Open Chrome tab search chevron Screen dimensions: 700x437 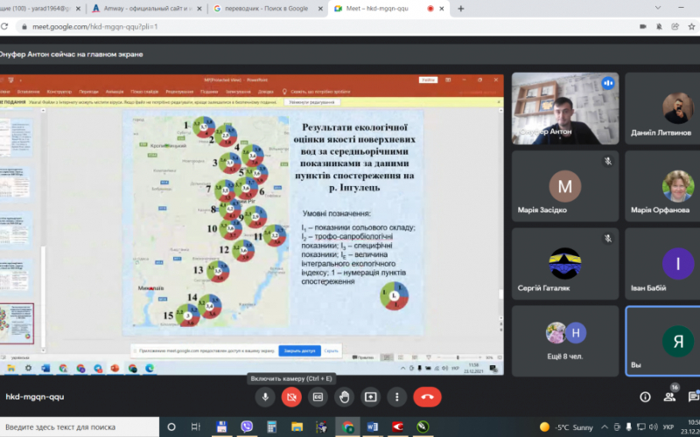[x=658, y=8]
